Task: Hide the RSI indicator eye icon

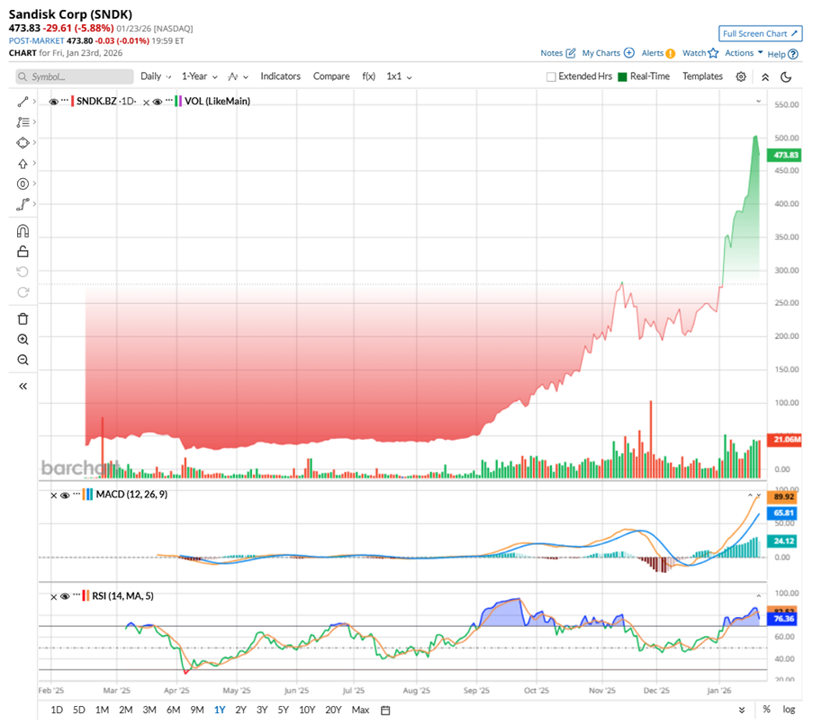Action: tap(65, 596)
